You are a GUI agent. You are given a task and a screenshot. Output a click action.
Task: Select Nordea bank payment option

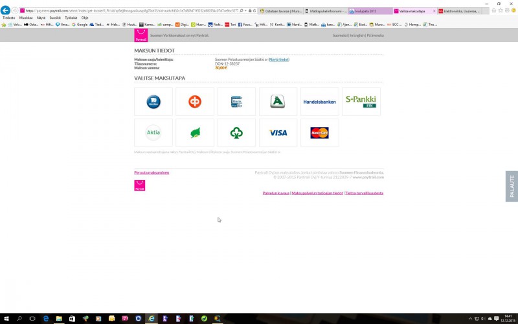(x=153, y=102)
